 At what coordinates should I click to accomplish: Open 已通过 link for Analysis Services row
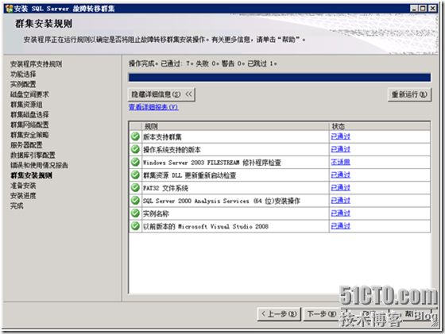pos(341,201)
